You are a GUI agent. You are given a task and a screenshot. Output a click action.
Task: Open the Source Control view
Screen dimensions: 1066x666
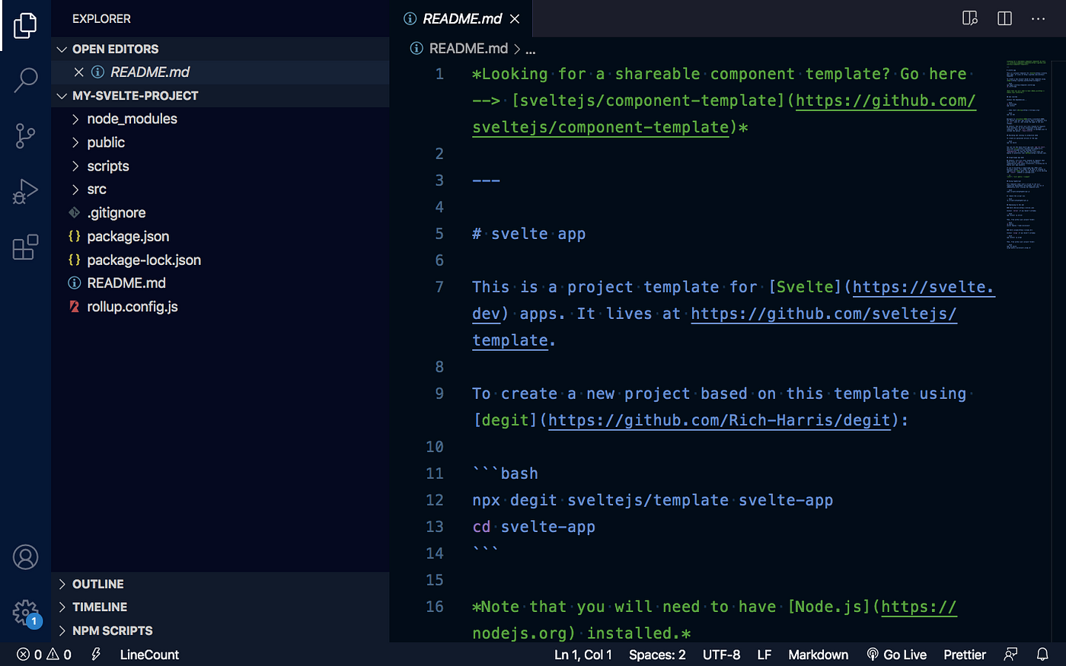point(25,135)
